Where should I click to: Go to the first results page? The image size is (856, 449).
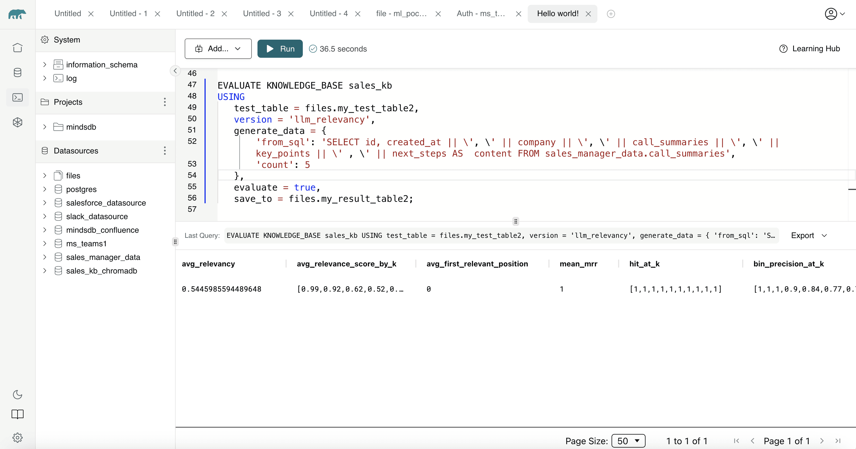point(736,441)
